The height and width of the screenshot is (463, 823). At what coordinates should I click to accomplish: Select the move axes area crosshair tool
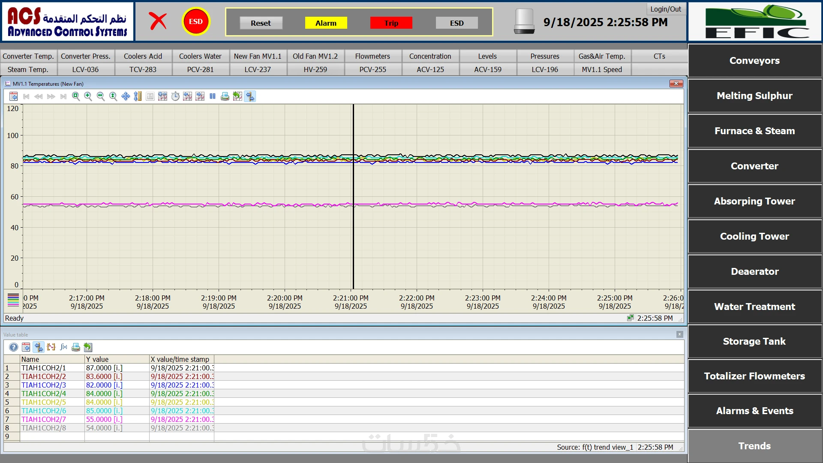[x=126, y=96]
